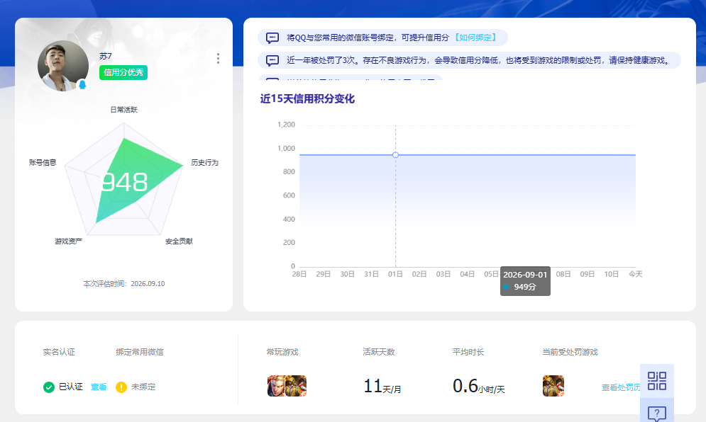Click the 1,000 y-axis value
The height and width of the screenshot is (422, 706).
tap(286, 148)
